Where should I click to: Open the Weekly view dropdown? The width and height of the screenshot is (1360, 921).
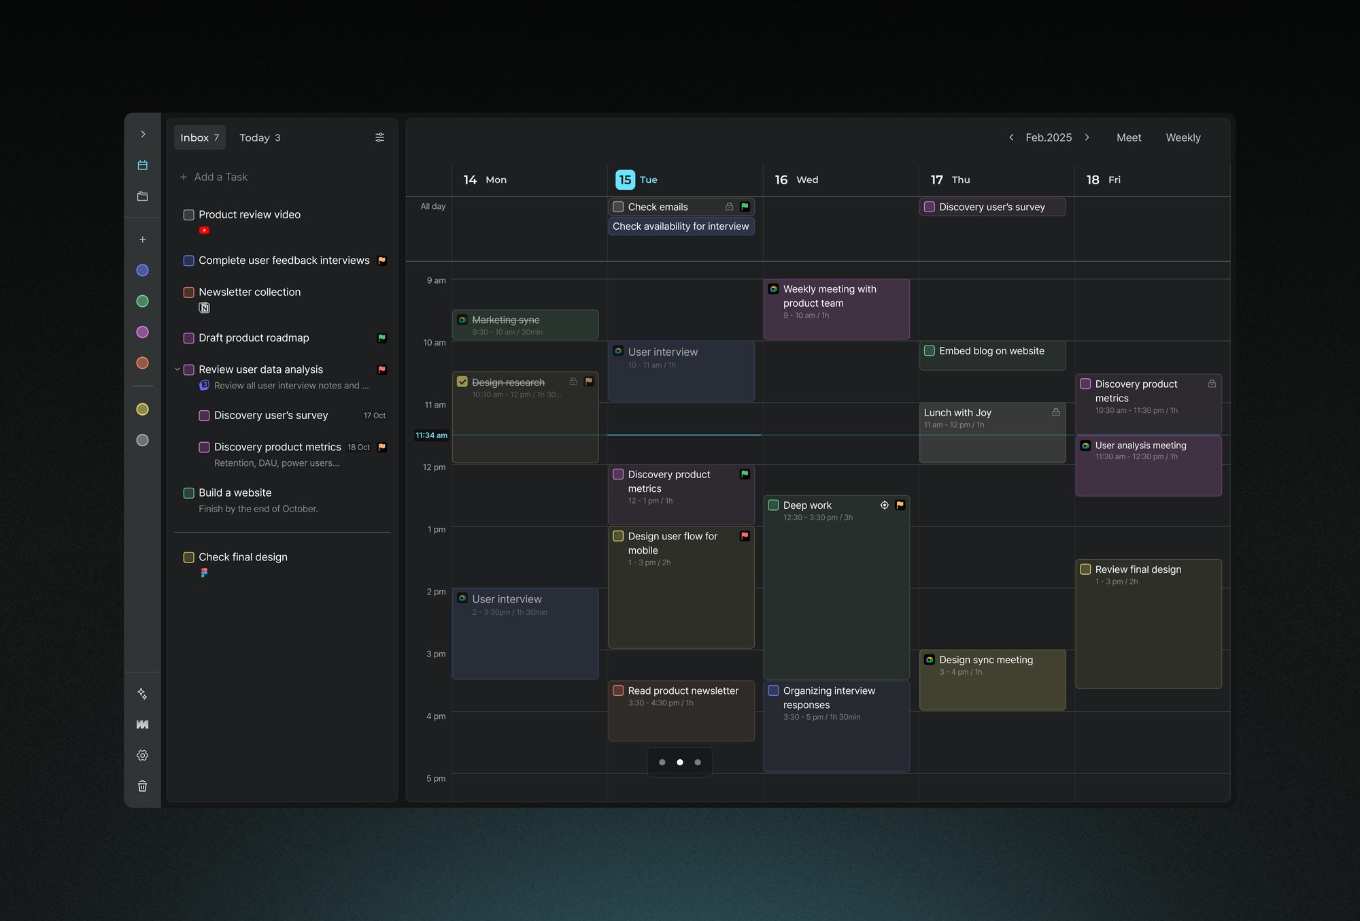click(x=1183, y=137)
